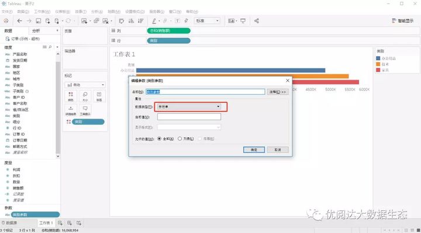The width and height of the screenshot is (421, 233).
Task: Open the 标准 fit dropdown in toolbar
Action: pos(207,20)
